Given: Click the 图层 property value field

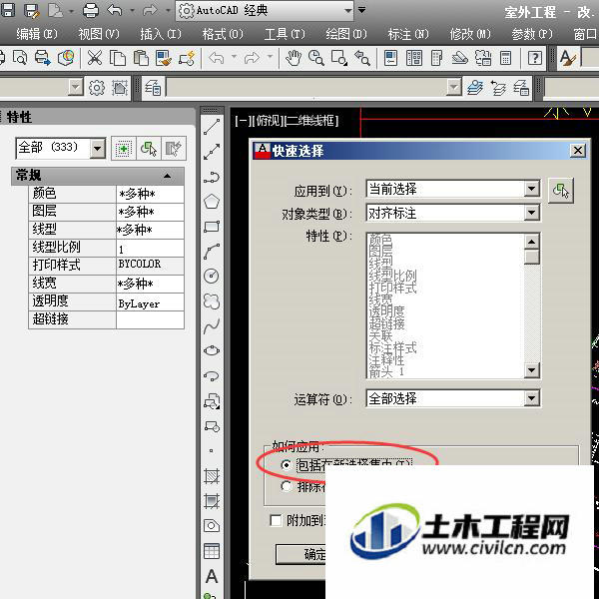Looking at the screenshot, I should [x=150, y=212].
